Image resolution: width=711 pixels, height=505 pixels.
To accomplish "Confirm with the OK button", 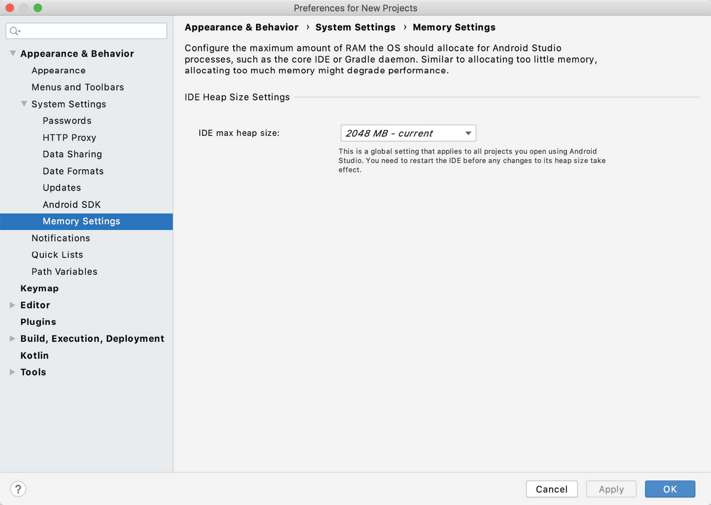I will tap(670, 489).
